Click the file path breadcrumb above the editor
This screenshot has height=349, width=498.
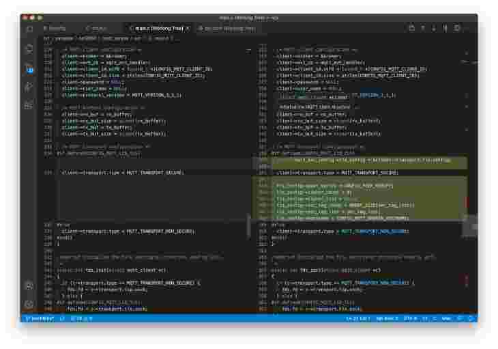coord(110,39)
